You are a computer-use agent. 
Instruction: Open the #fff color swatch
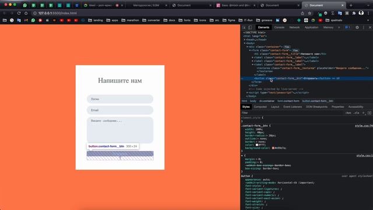click(257, 145)
